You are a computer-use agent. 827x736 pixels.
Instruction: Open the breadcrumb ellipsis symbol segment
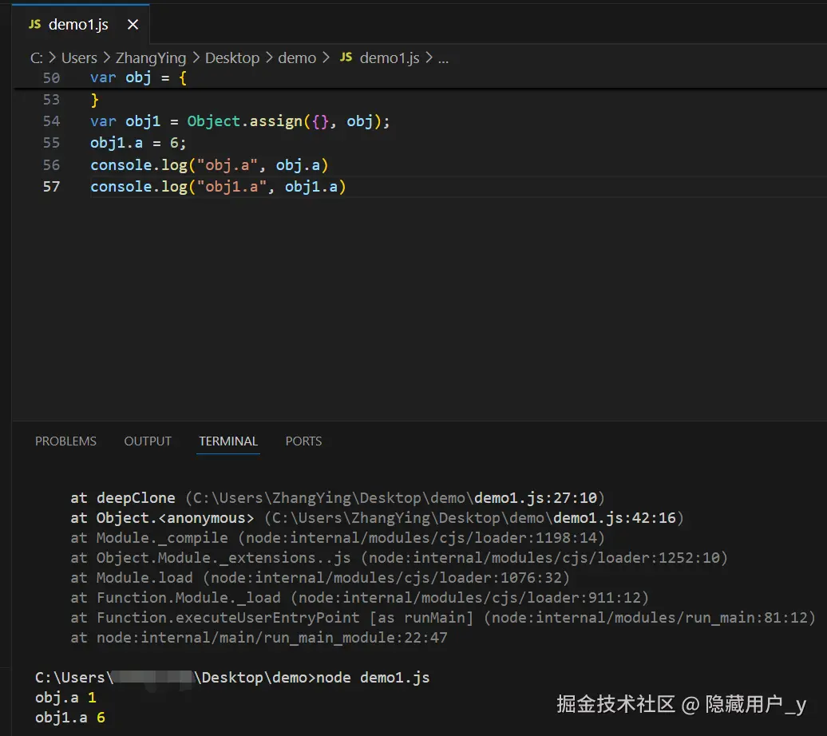pyautogui.click(x=443, y=58)
